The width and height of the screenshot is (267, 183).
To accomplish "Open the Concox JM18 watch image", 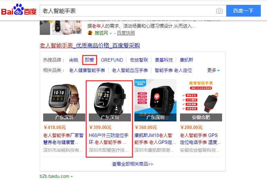I will (155, 100).
